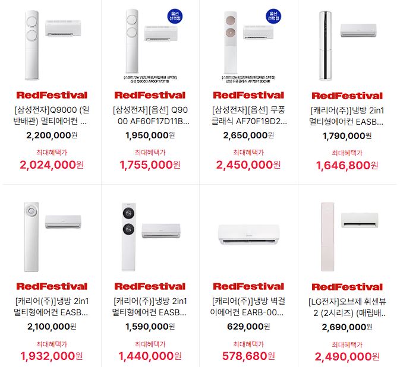Open [LG전자]오브제 휘센뷰 2 title link

[x=347, y=307]
